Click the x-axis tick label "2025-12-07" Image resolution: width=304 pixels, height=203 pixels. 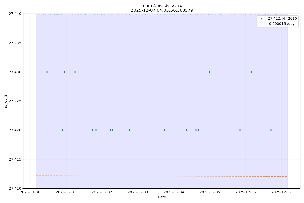click(x=282, y=192)
